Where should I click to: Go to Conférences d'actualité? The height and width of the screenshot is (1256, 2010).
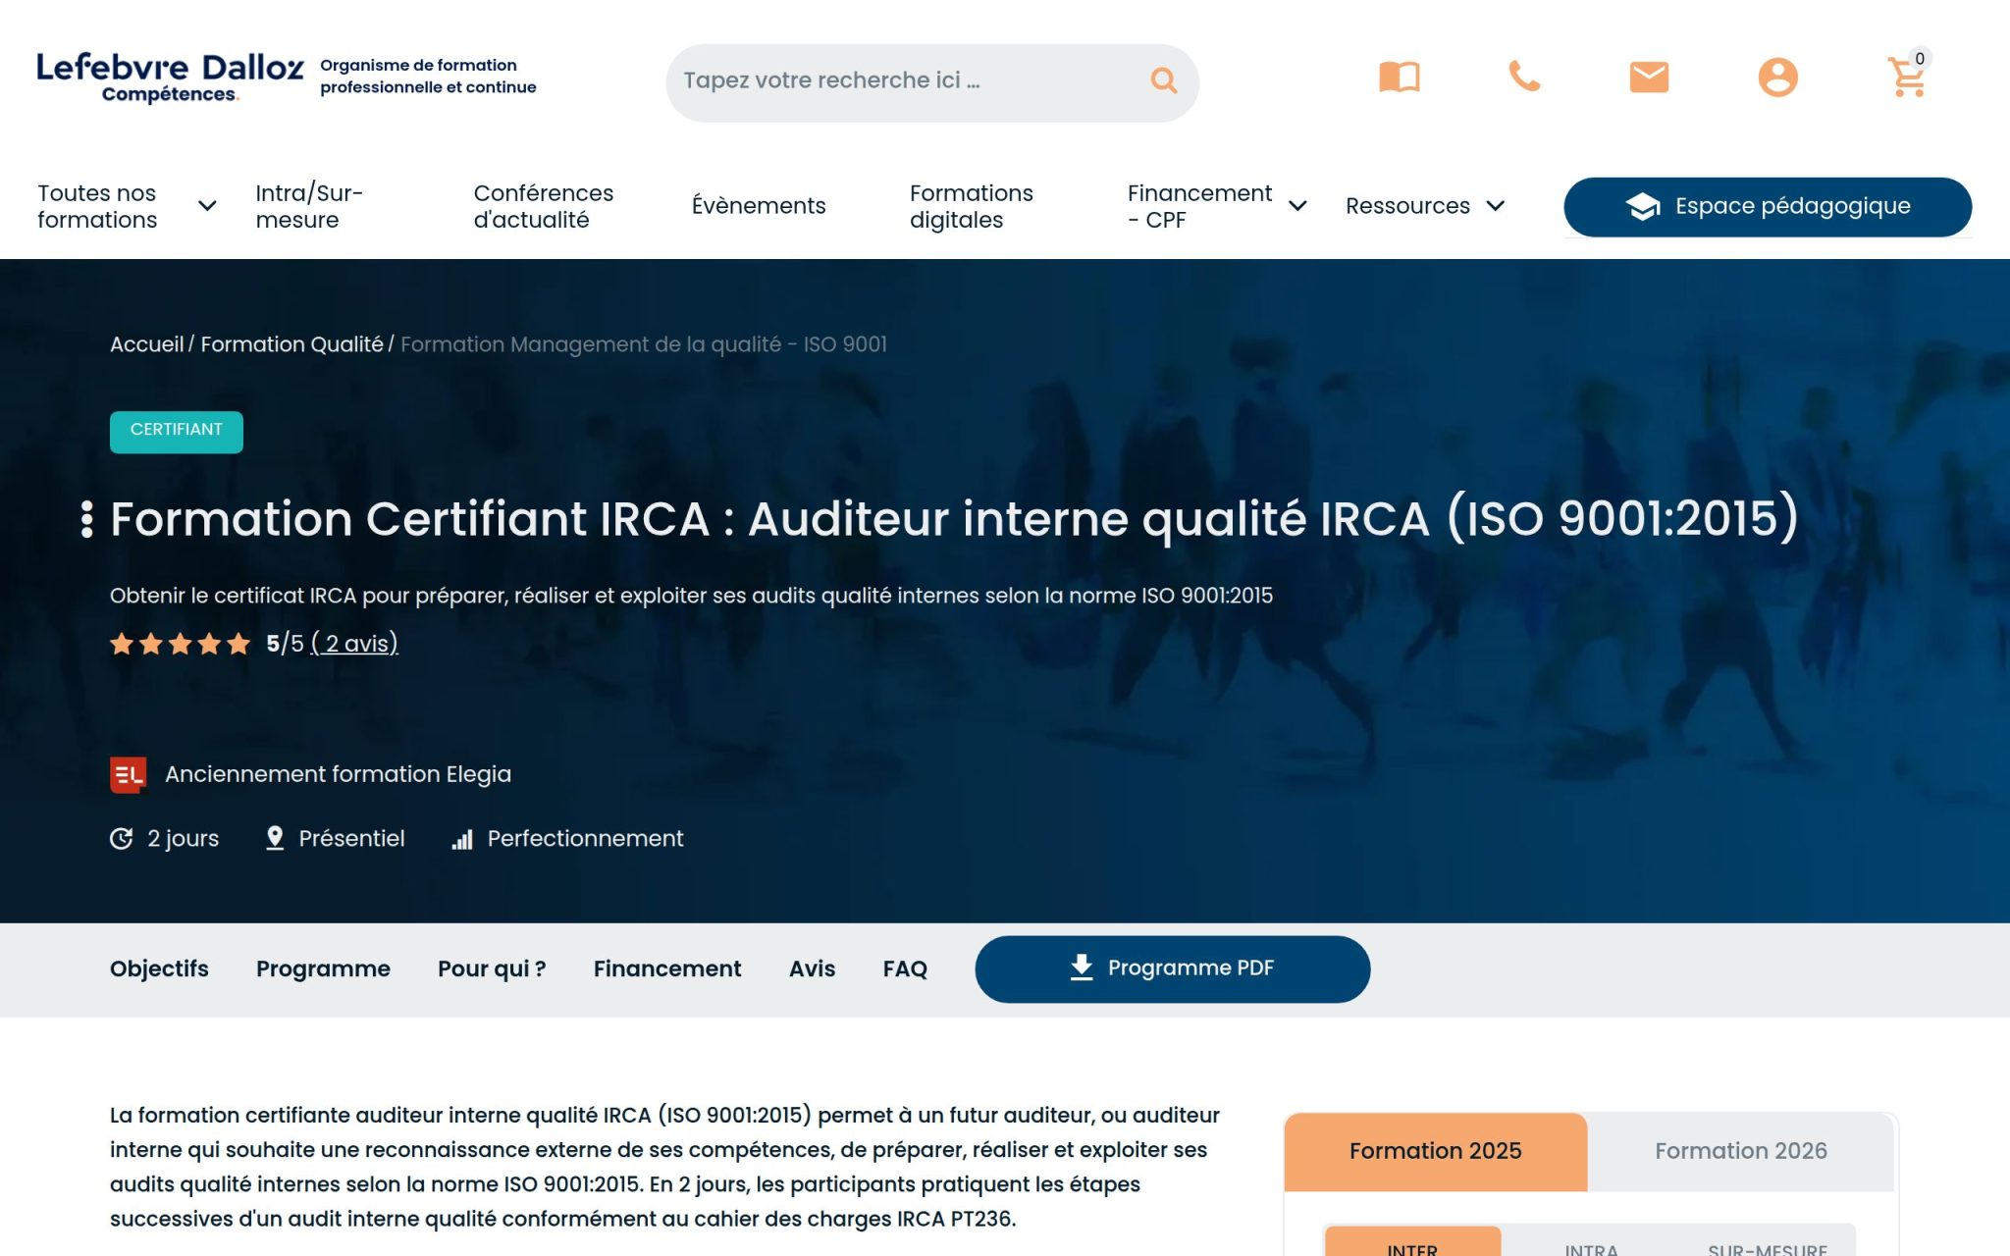(x=544, y=206)
